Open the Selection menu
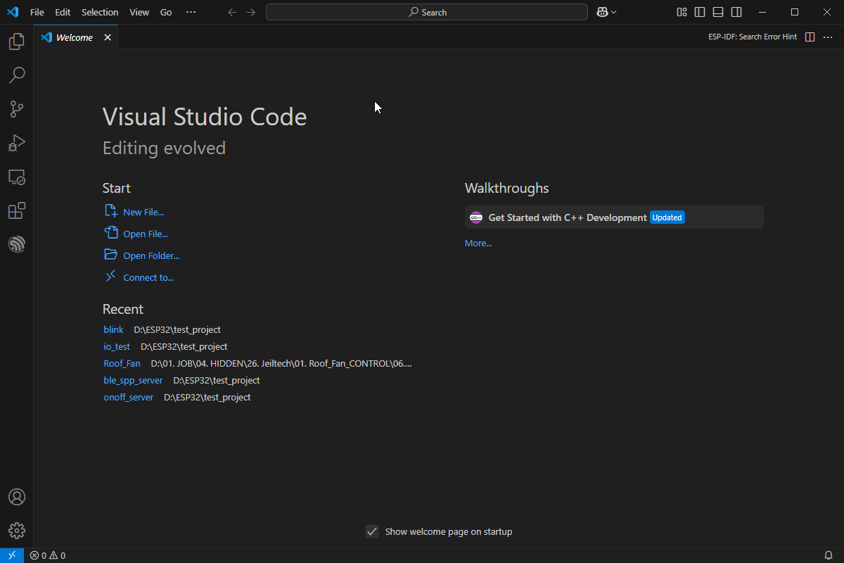 pyautogui.click(x=100, y=12)
